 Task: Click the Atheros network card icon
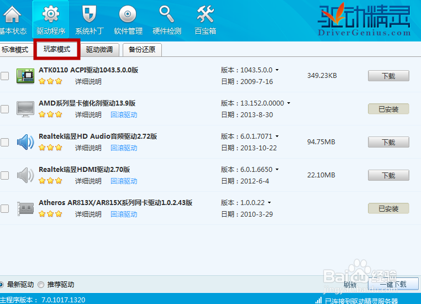tap(25, 208)
